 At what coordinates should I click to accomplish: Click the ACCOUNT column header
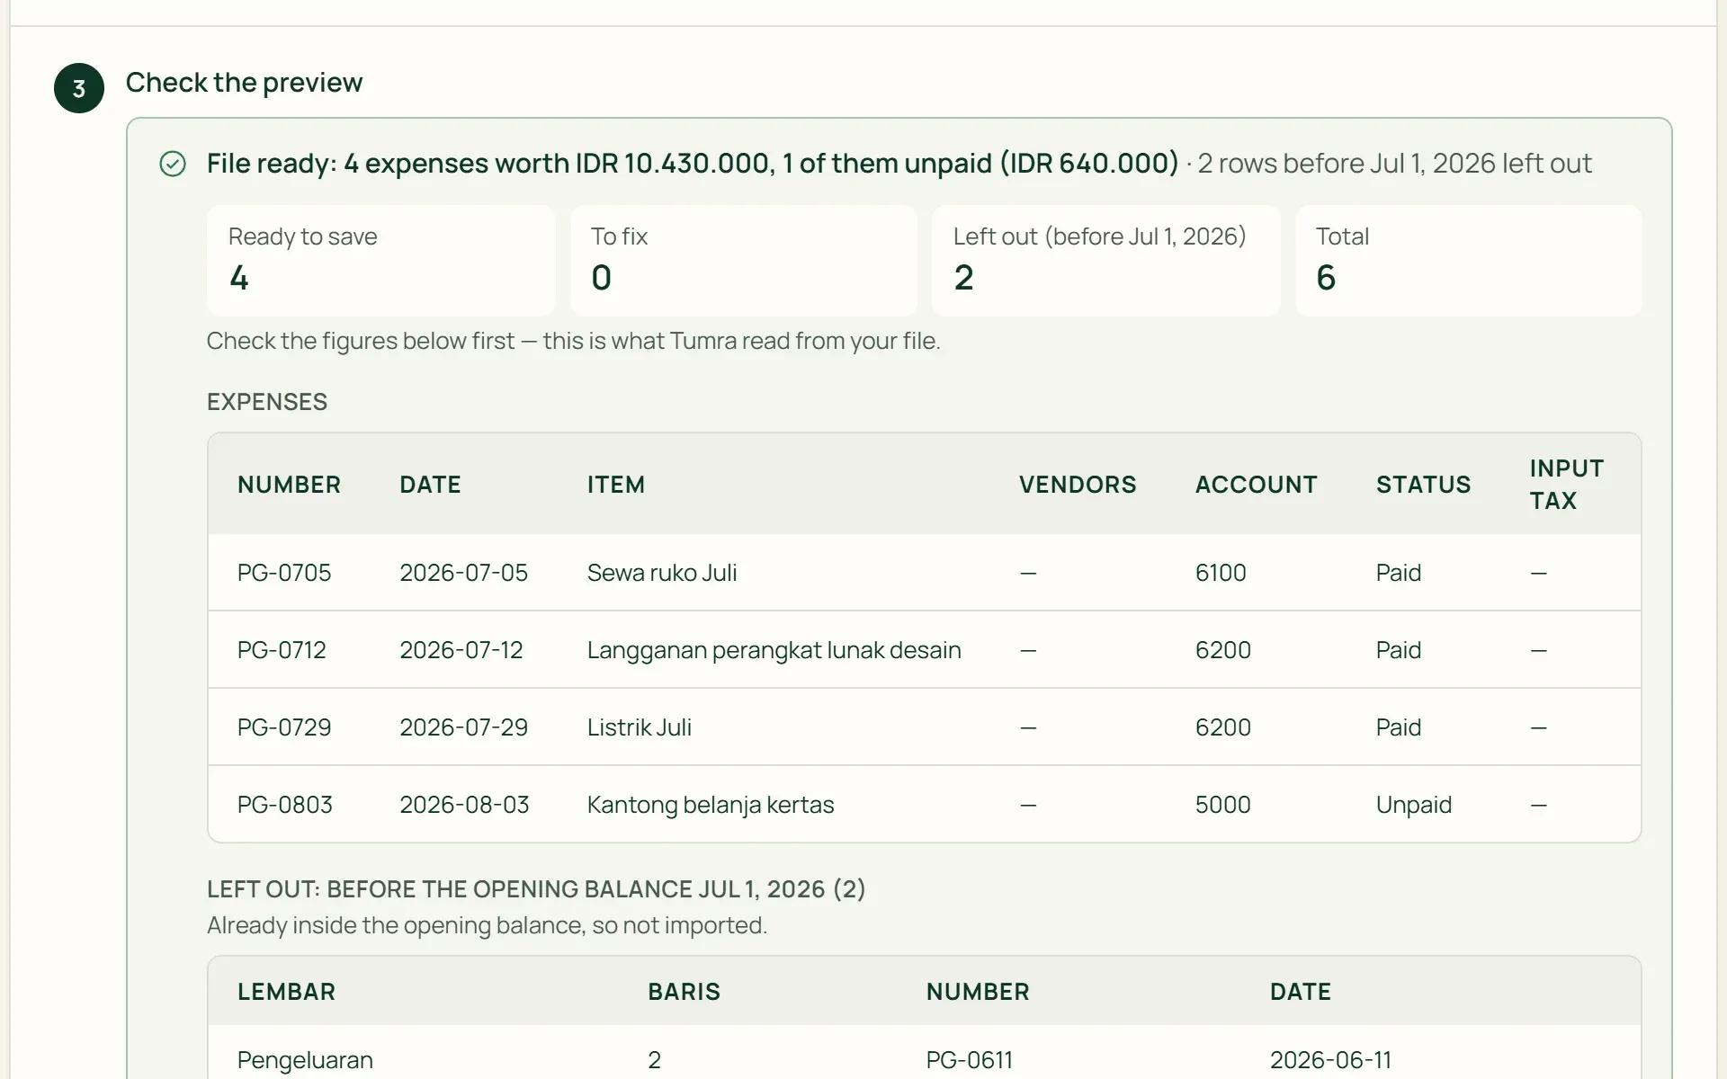pos(1256,485)
